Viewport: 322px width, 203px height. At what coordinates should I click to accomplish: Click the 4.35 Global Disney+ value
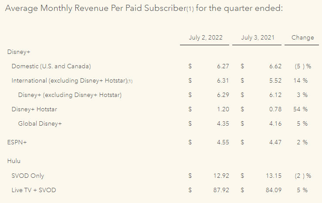223,123
